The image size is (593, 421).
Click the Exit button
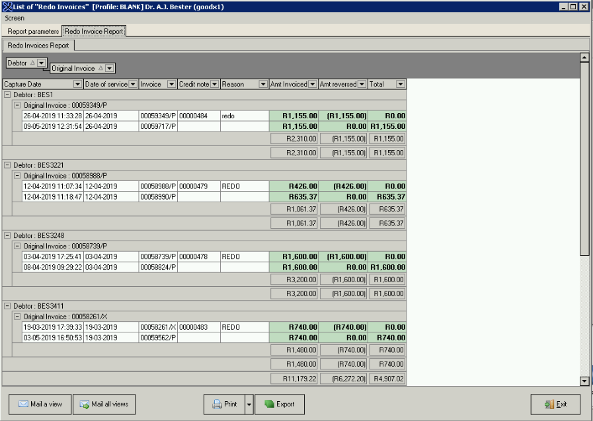click(x=555, y=404)
